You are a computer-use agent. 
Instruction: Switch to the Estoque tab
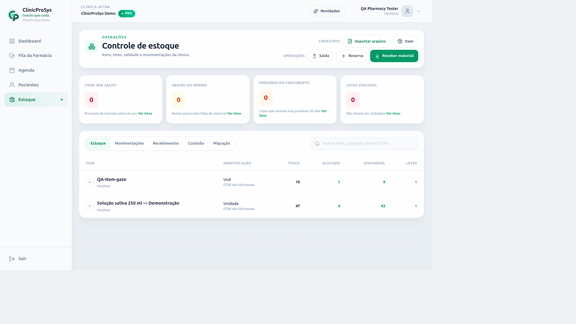(x=98, y=143)
